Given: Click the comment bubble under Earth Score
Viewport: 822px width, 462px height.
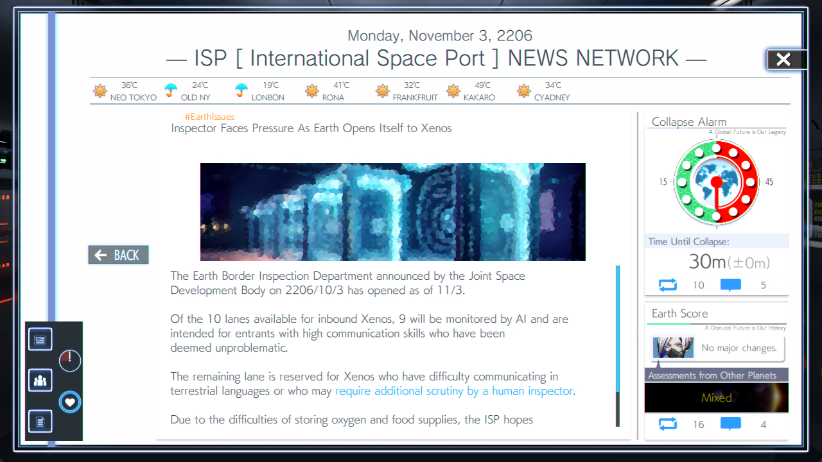Looking at the screenshot, I should [730, 424].
